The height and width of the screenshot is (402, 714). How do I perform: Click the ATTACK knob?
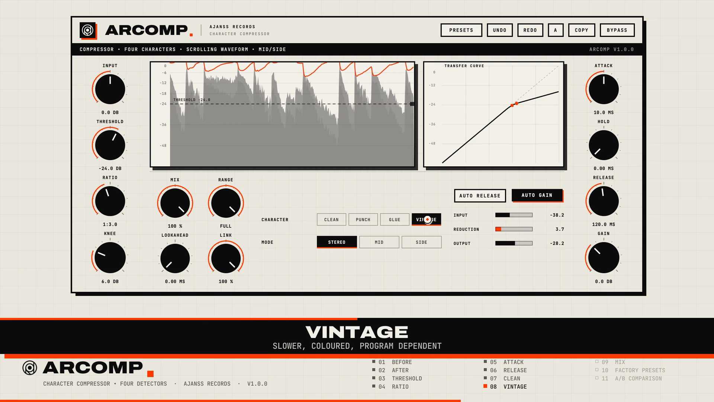(x=604, y=89)
